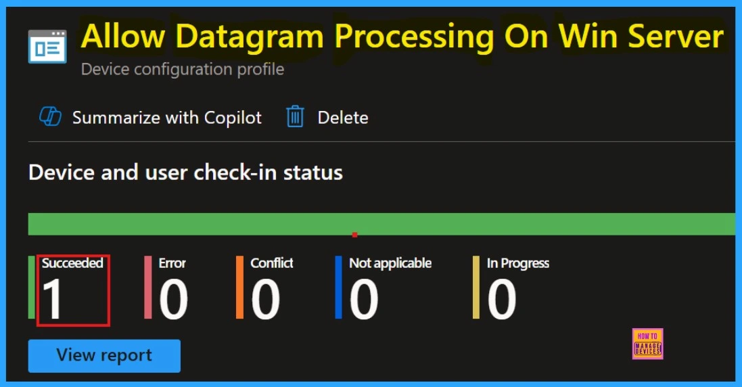Open the View report button
742x387 pixels.
click(x=104, y=355)
